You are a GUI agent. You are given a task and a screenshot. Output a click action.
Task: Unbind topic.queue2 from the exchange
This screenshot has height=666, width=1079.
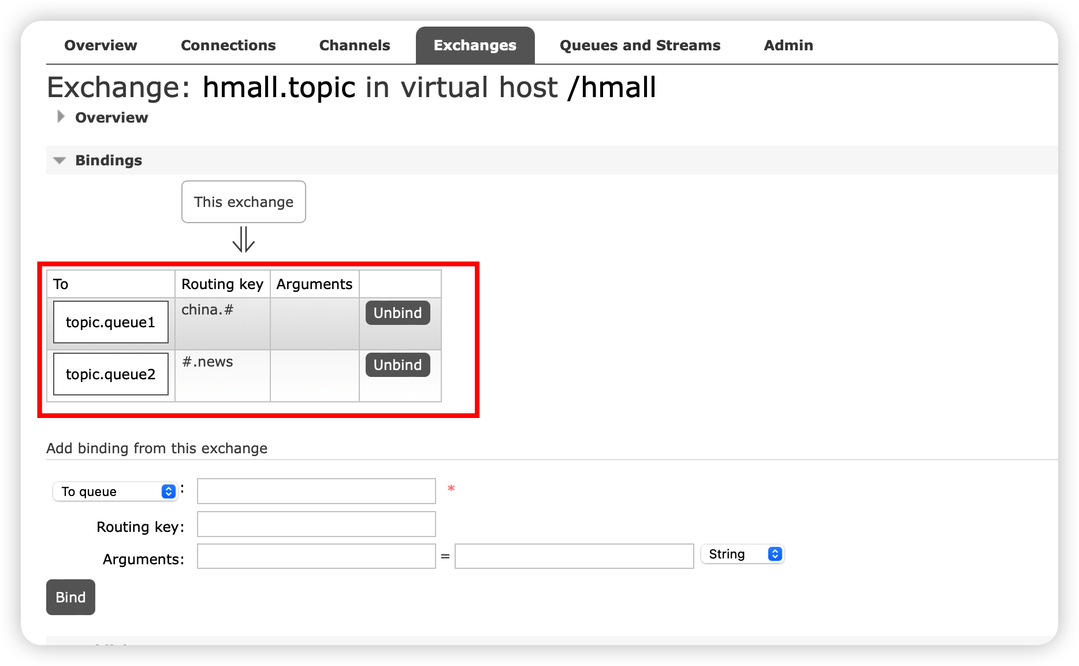point(397,365)
